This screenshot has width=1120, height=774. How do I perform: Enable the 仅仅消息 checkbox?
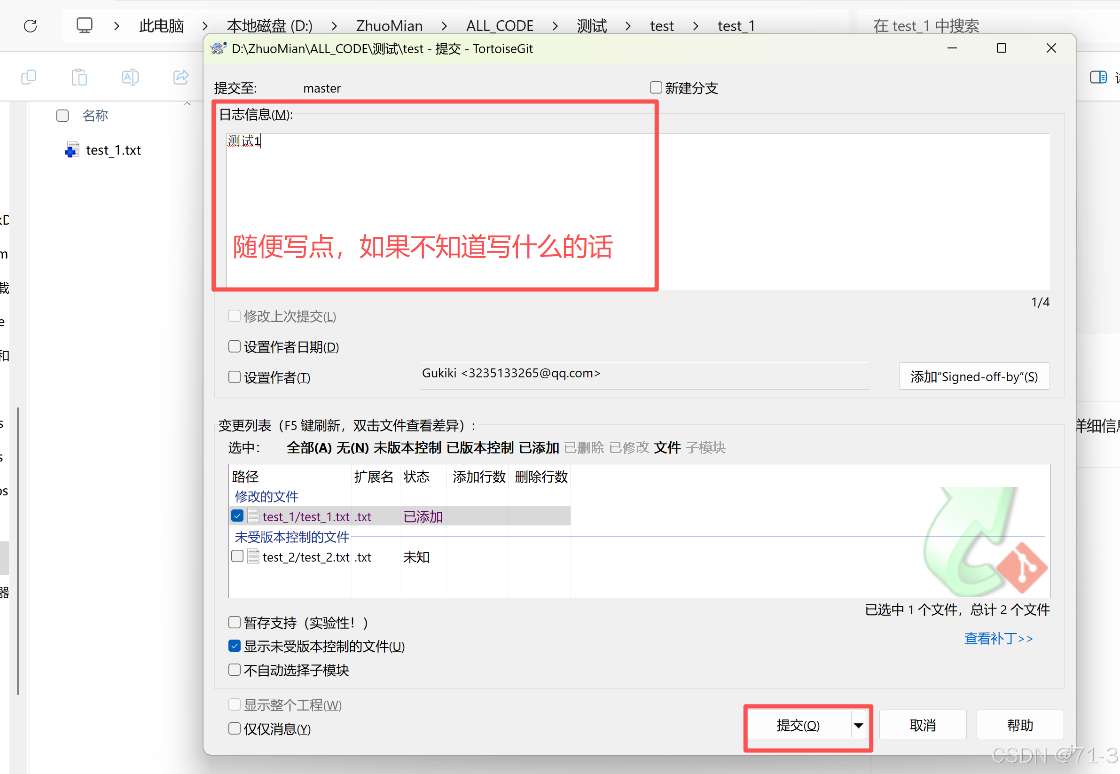point(235,728)
